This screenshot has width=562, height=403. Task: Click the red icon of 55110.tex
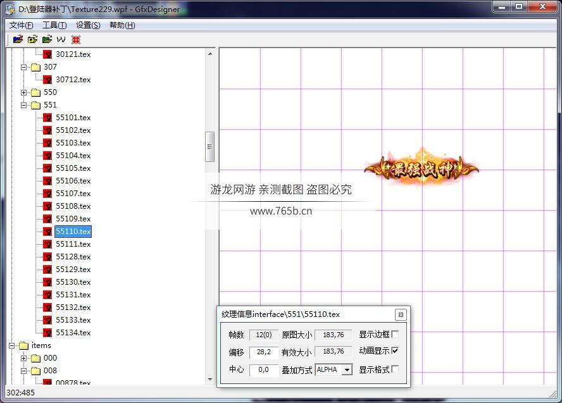tap(47, 232)
